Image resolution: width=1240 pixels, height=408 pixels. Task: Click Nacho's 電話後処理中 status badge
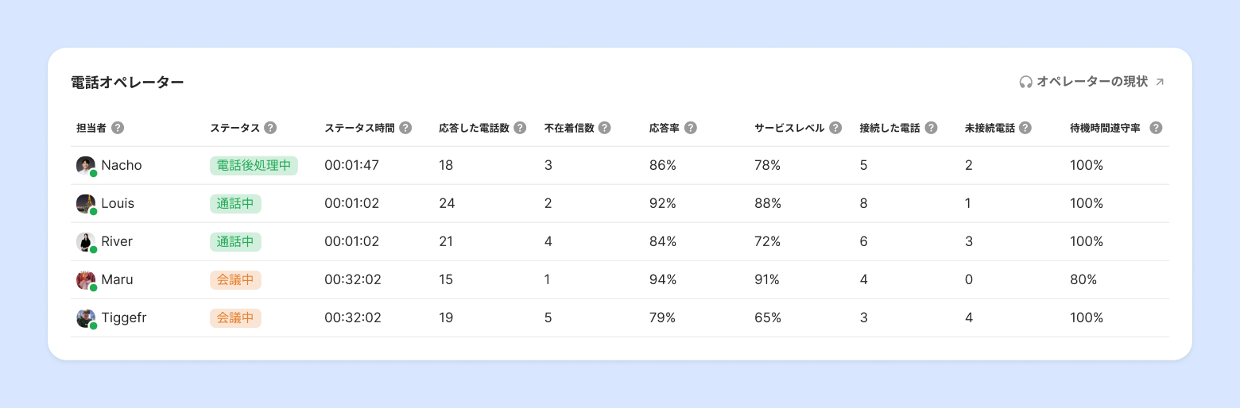pos(254,166)
